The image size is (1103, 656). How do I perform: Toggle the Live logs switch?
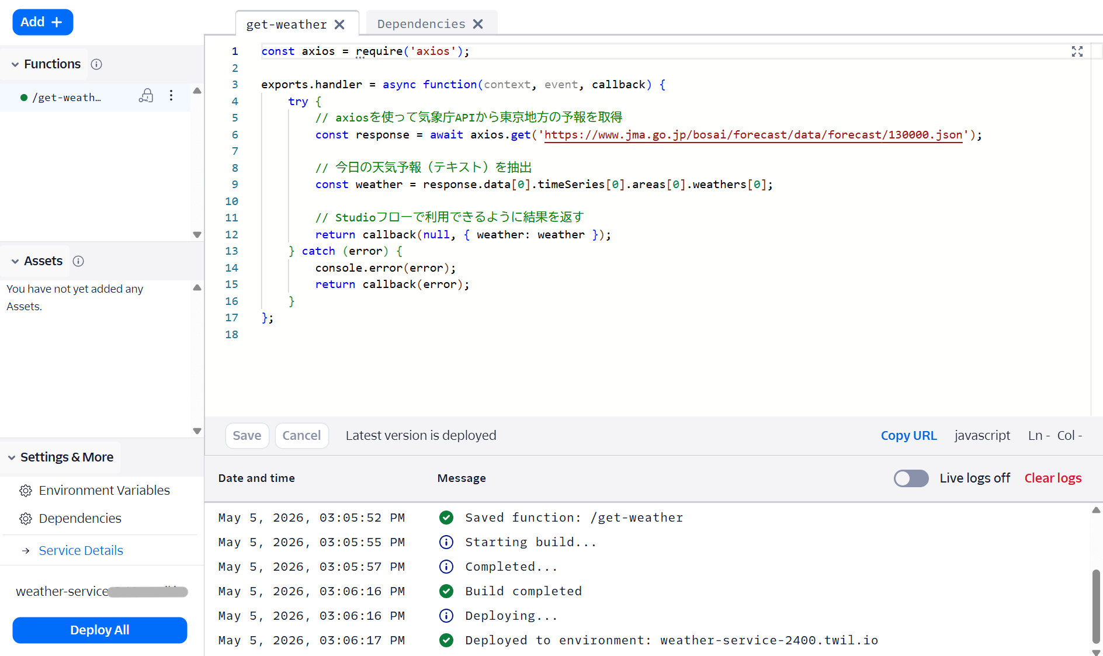click(911, 478)
